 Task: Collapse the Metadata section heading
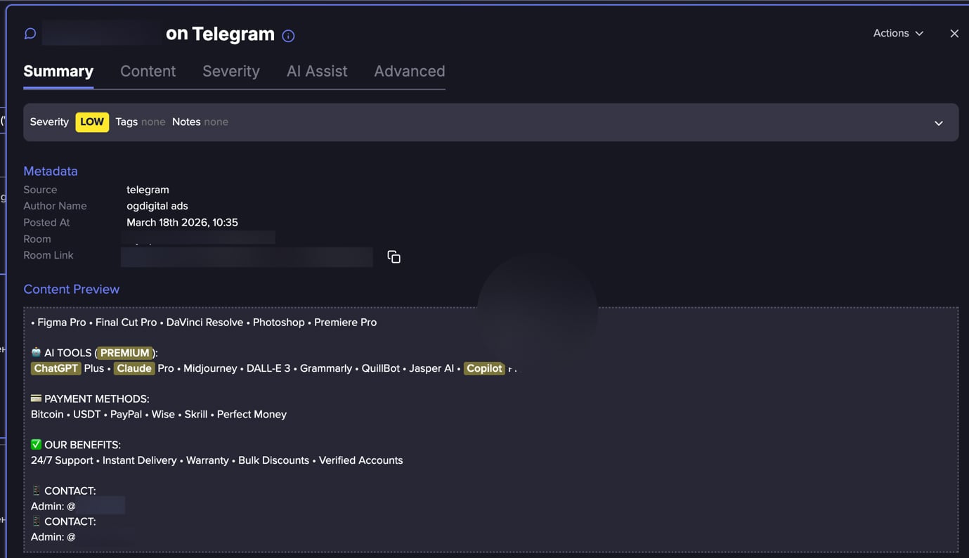click(x=50, y=171)
